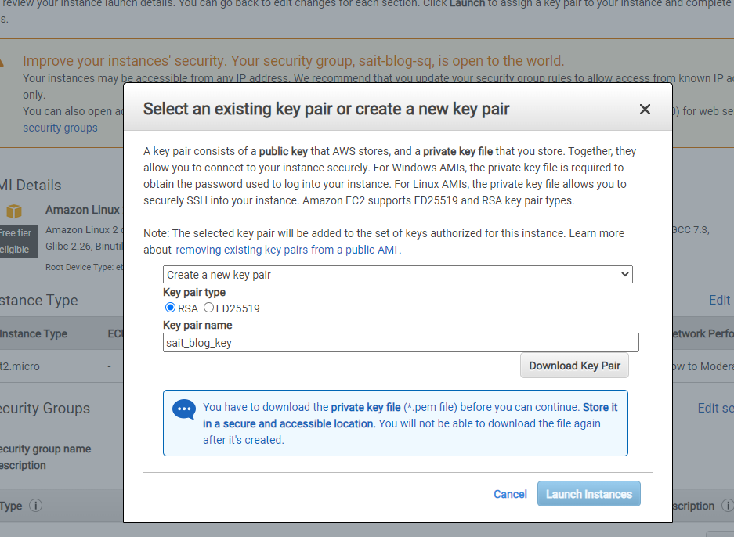Open removing existing key pairs link
The height and width of the screenshot is (537, 734).
point(287,250)
